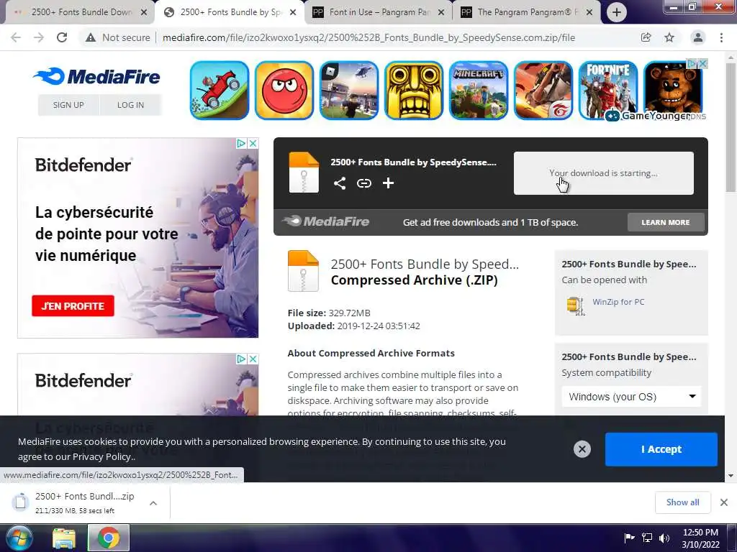Click the AdChoices icon on top Bitdefender ad
Image resolution: width=737 pixels, height=552 pixels.
pyautogui.click(x=240, y=143)
